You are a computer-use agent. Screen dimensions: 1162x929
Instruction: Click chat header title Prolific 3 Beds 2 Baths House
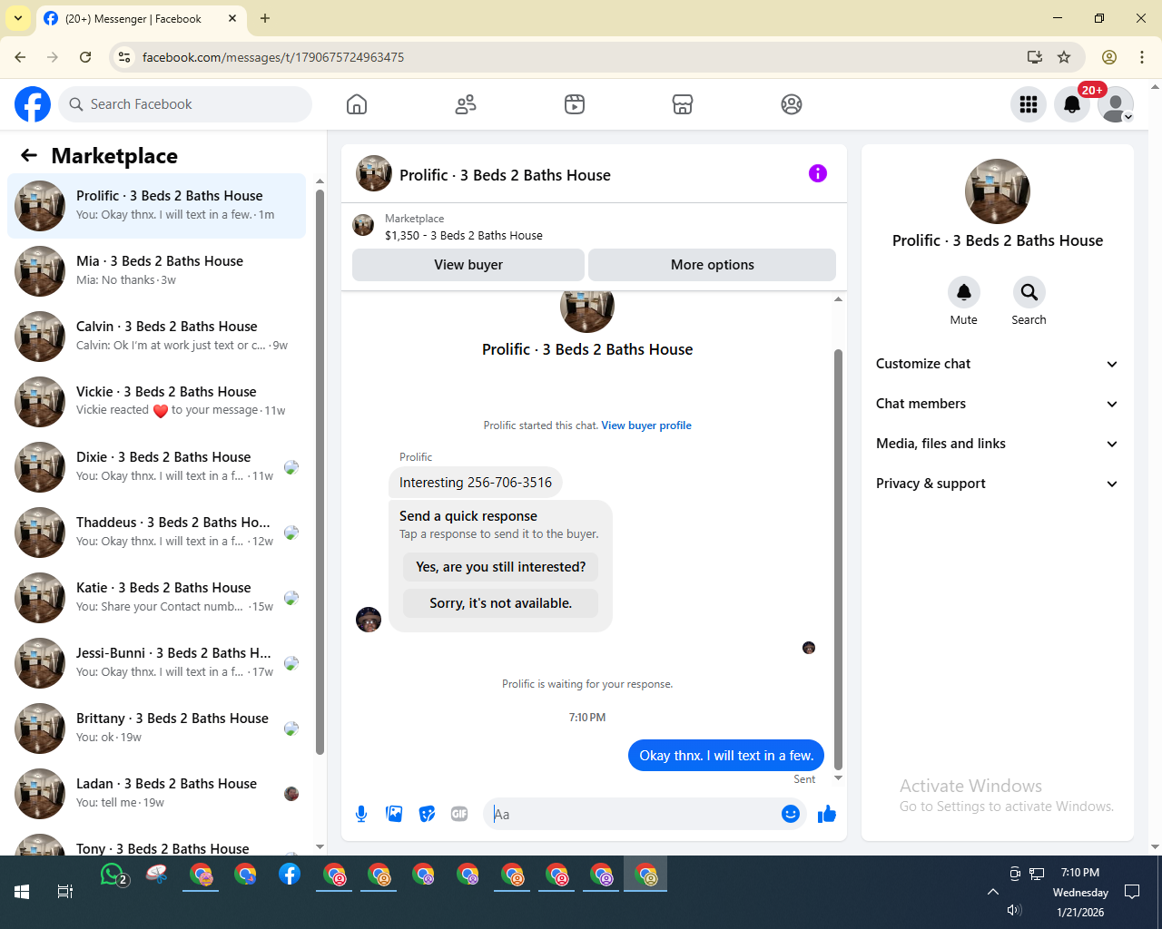tap(505, 175)
